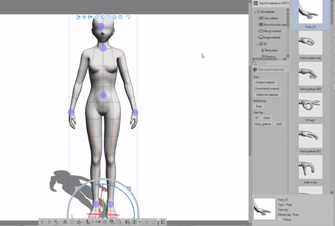Click the far right figure-height launcher icon
Screen dimensions: 335x226
[163, 222]
